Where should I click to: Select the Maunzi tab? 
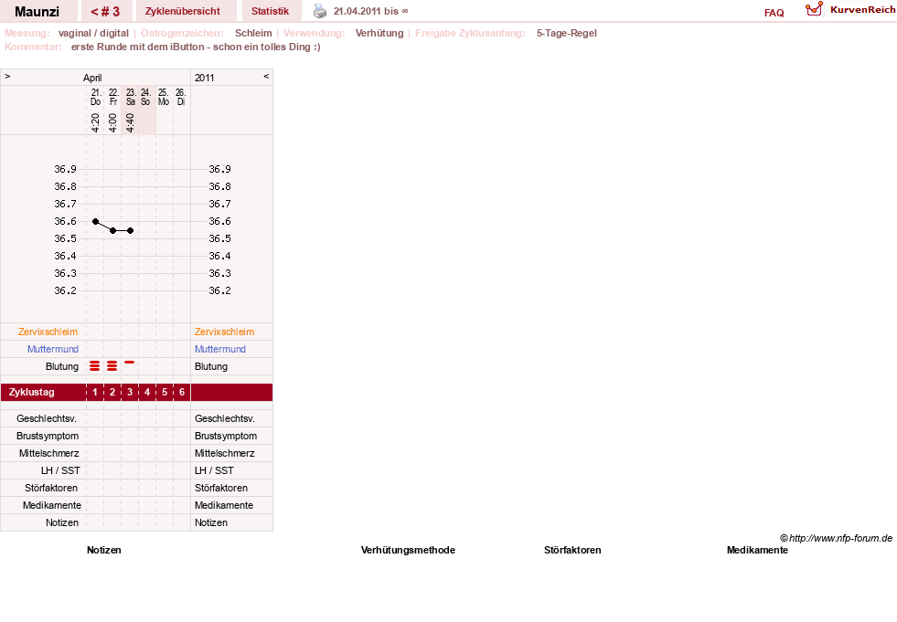tap(37, 11)
